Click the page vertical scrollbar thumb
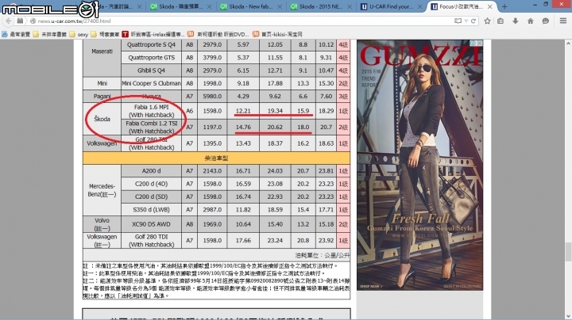The height and width of the screenshot is (320, 572). [568, 251]
